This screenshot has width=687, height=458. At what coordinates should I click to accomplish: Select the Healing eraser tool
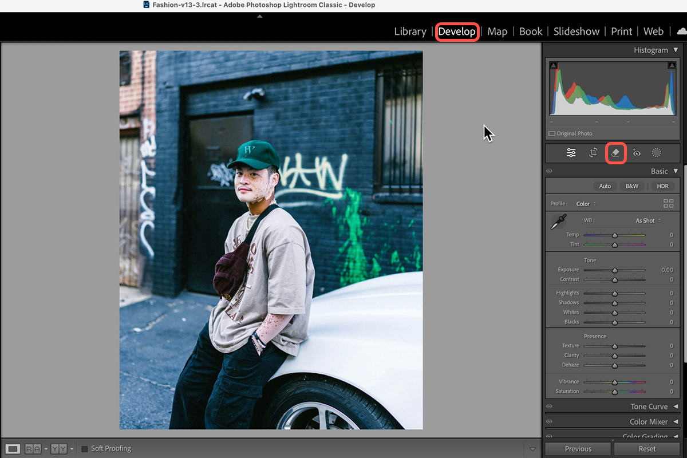pyautogui.click(x=615, y=153)
